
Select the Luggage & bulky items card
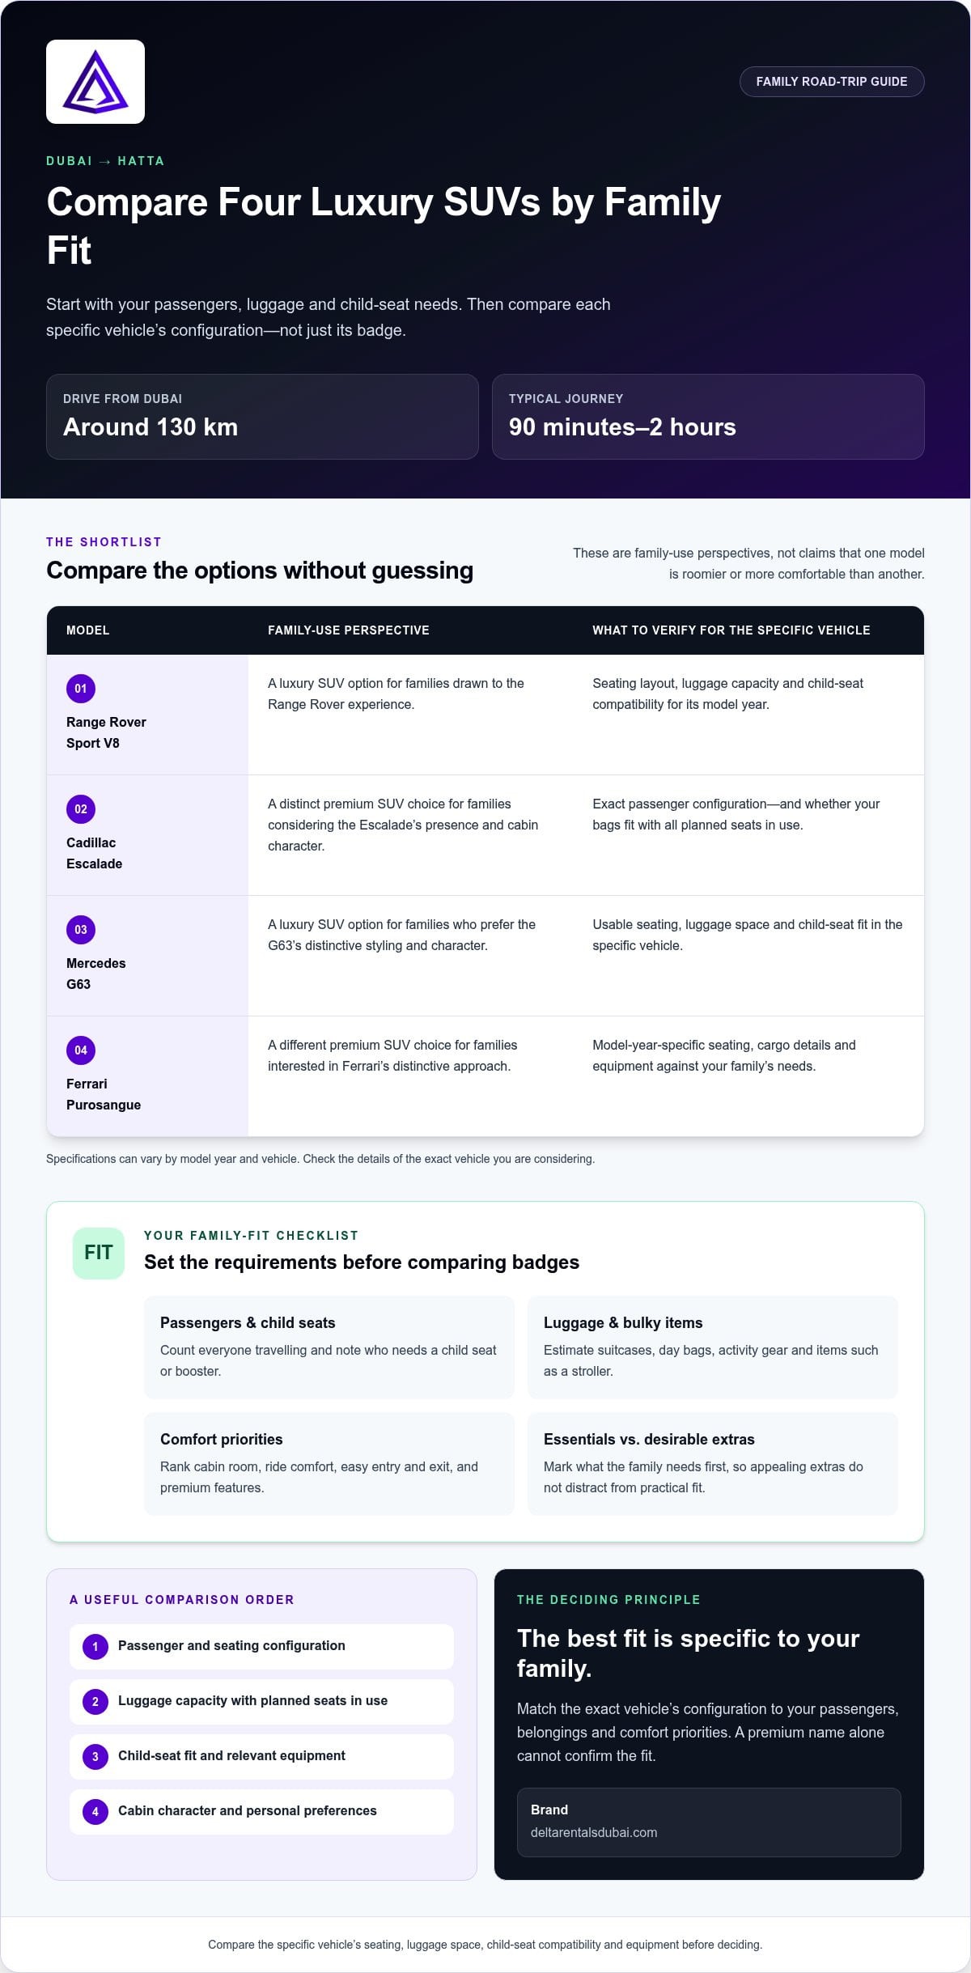click(713, 1347)
